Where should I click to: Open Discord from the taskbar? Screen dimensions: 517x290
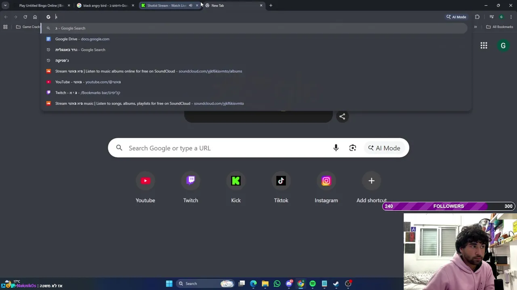(x=289, y=284)
